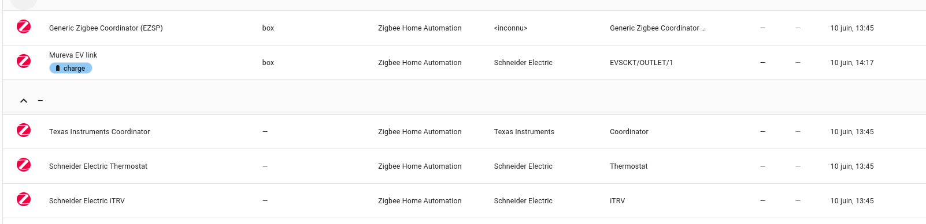The height and width of the screenshot is (224, 926).
Task: Click EVSCKT/OUTLET/1 model cell
Action: pyautogui.click(x=641, y=63)
